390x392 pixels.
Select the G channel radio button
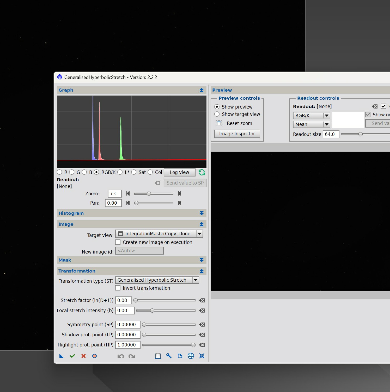pos(72,172)
